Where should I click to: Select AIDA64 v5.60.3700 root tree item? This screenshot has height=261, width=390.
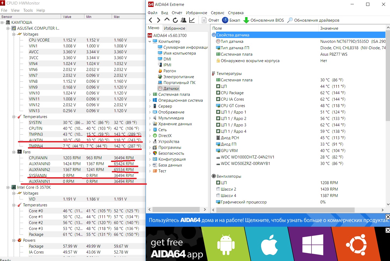170,35
